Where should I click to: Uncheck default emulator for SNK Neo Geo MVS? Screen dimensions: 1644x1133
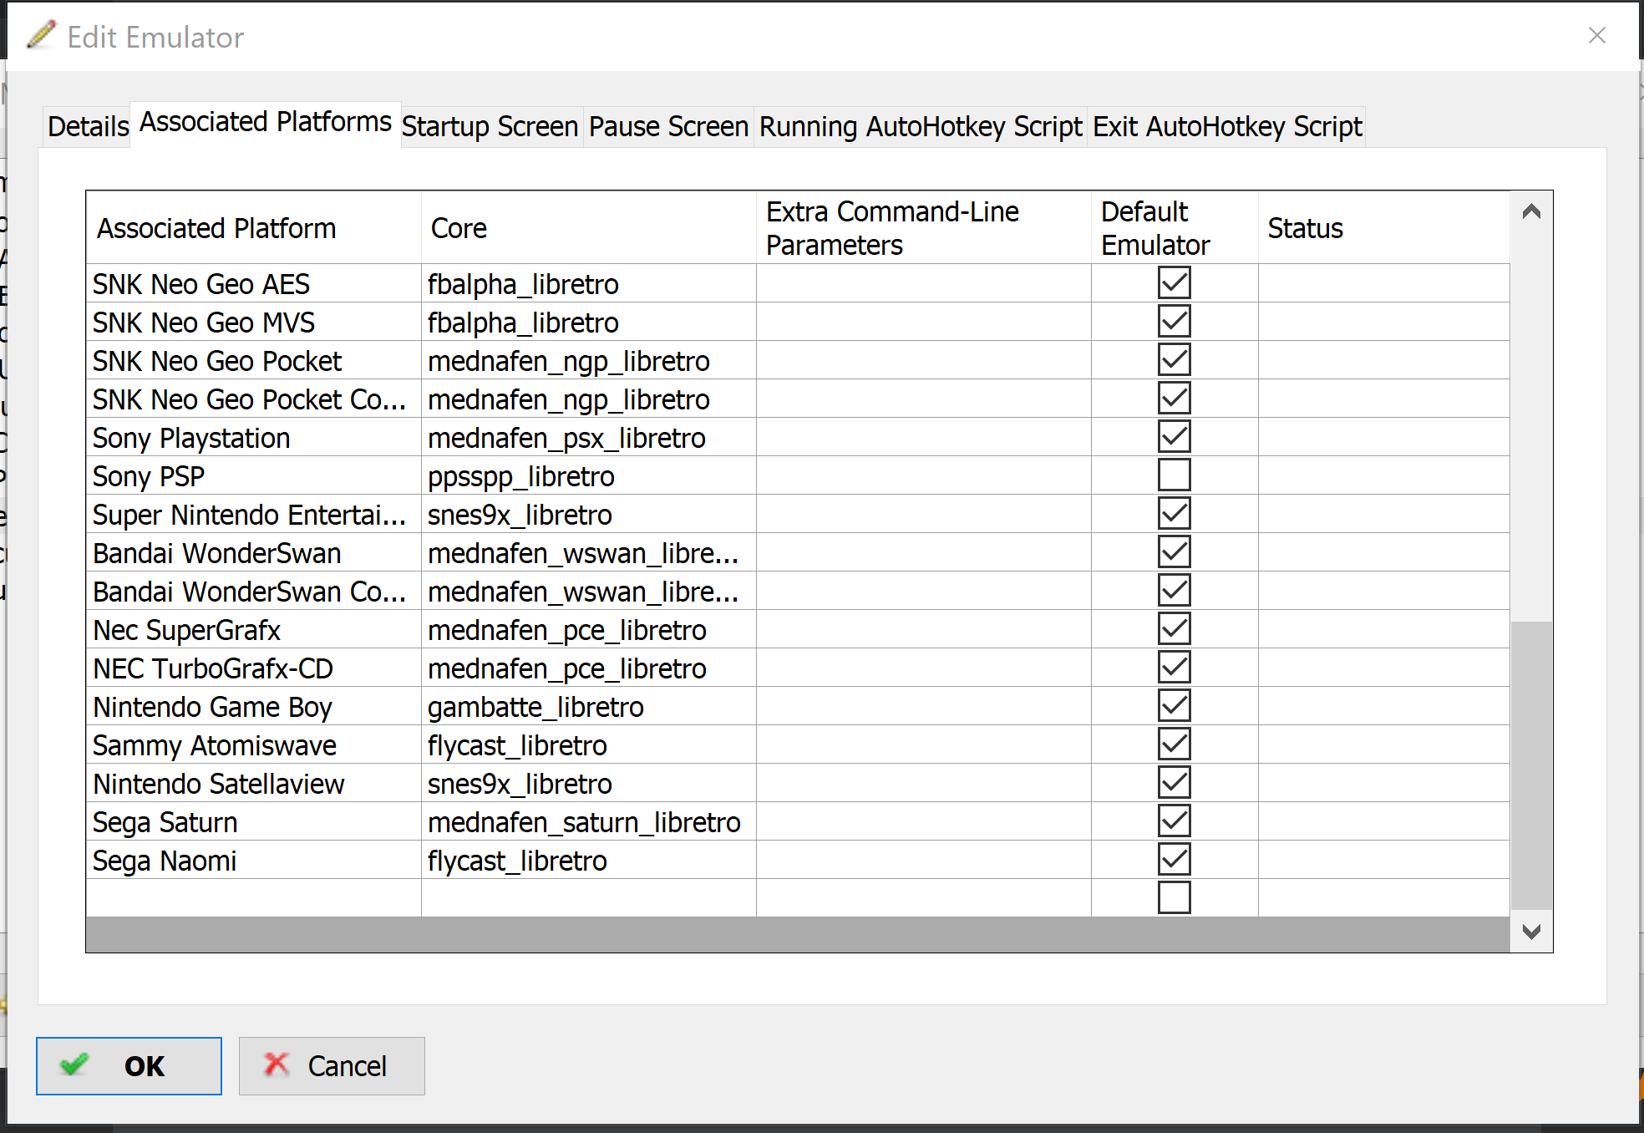1174,322
